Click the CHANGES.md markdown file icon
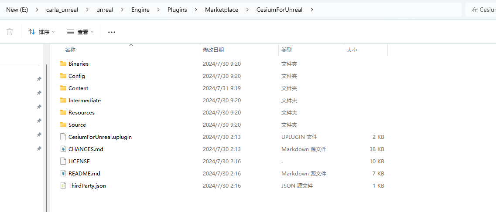This screenshot has width=496, height=212. (63, 149)
